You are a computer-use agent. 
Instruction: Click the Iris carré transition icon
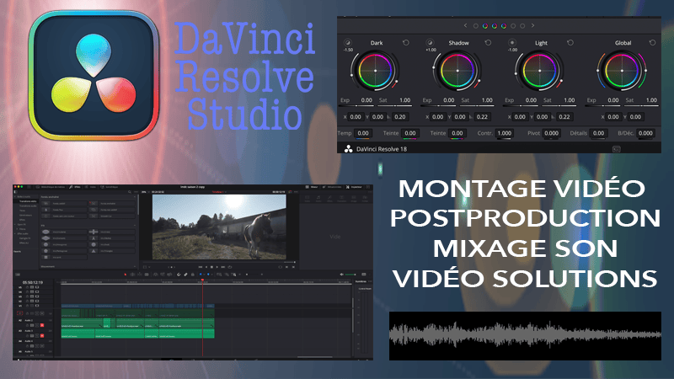[x=46, y=258]
